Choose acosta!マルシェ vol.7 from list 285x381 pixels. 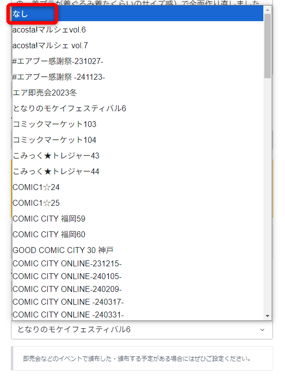tap(138, 45)
